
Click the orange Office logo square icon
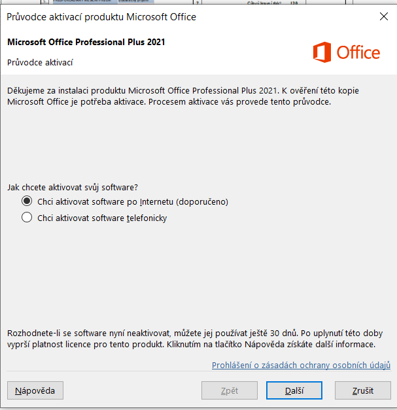click(x=322, y=52)
